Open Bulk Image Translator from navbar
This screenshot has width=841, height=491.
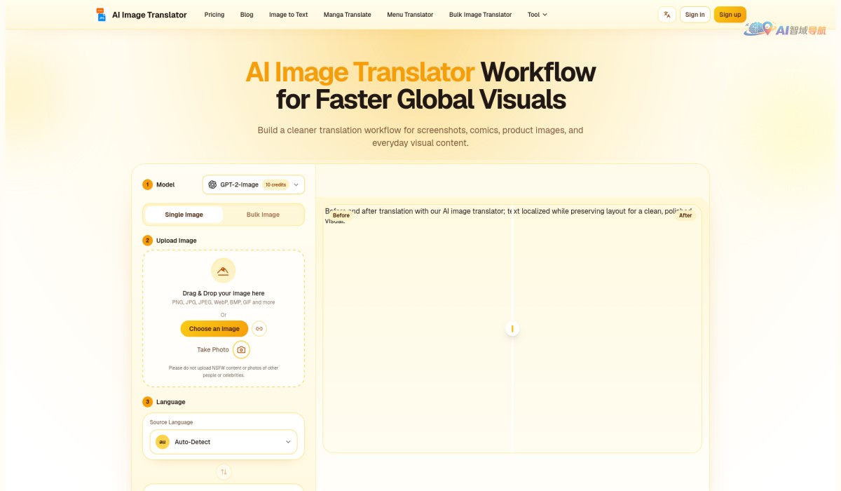tap(481, 15)
